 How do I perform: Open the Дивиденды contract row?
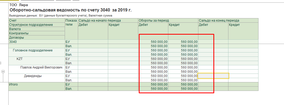(37, 78)
